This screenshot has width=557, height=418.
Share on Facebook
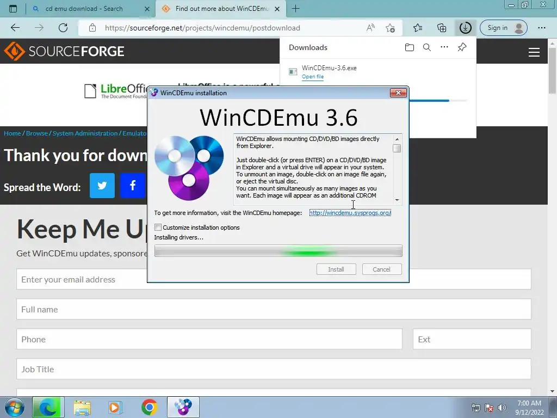(133, 186)
